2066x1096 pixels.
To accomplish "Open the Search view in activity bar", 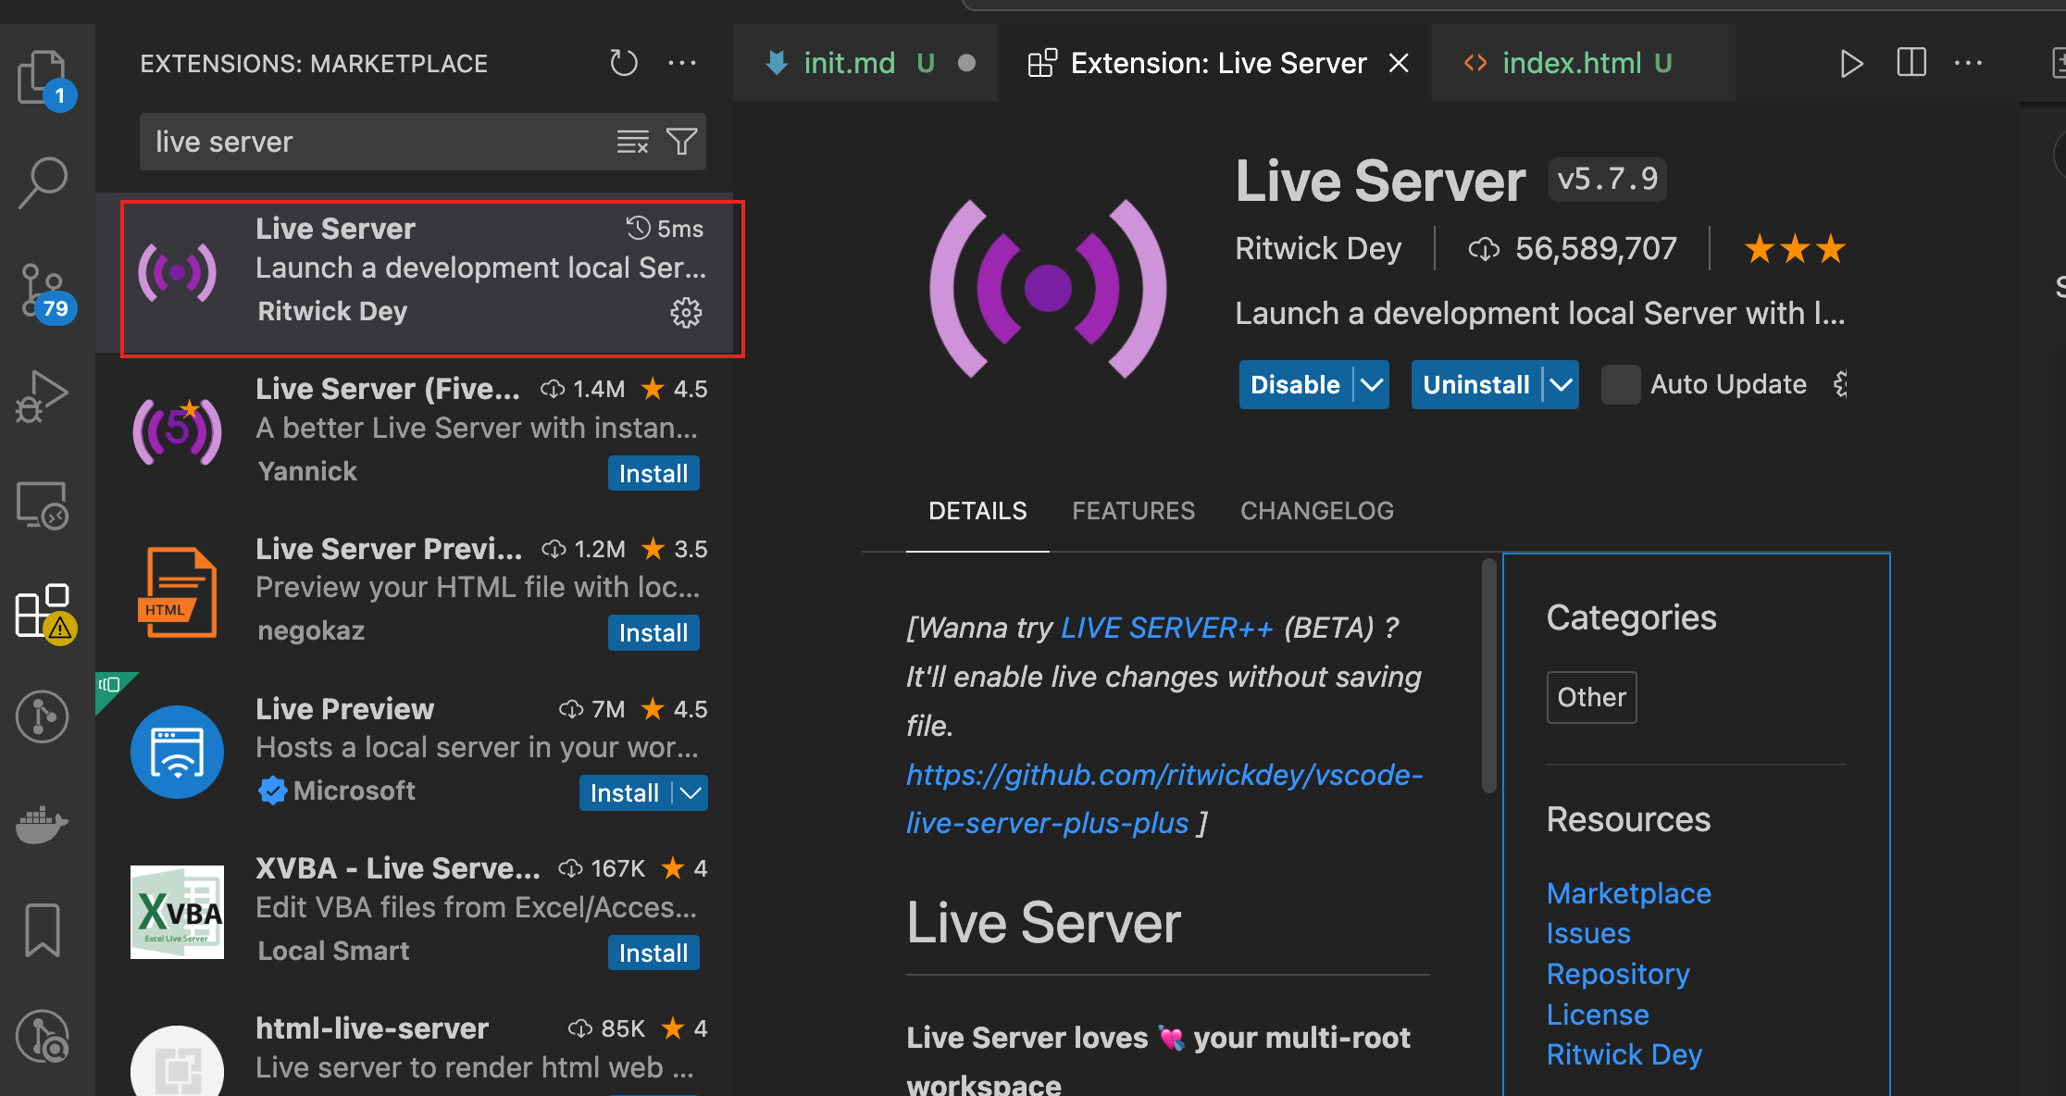I will click(x=43, y=182).
